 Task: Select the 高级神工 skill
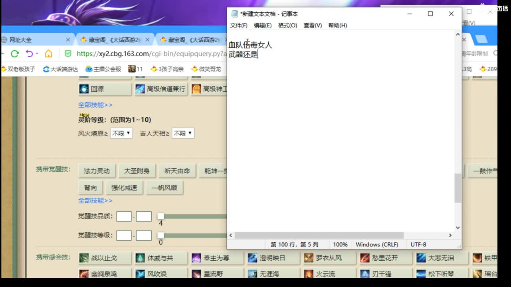209,89
